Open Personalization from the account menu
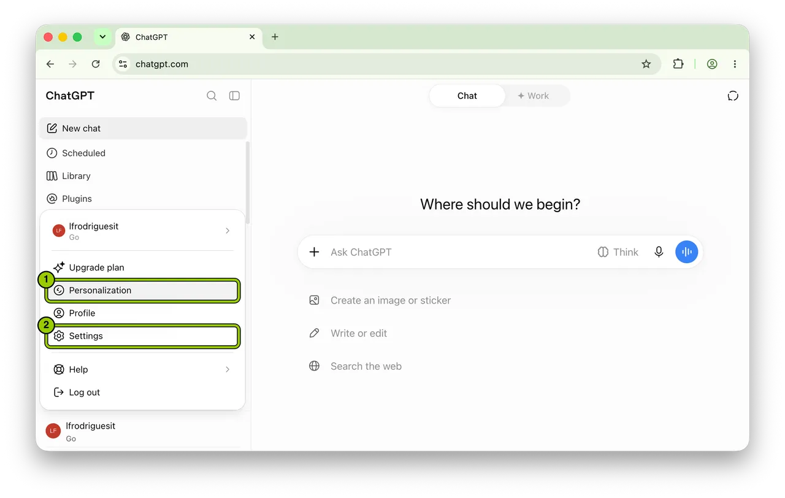 pos(142,290)
